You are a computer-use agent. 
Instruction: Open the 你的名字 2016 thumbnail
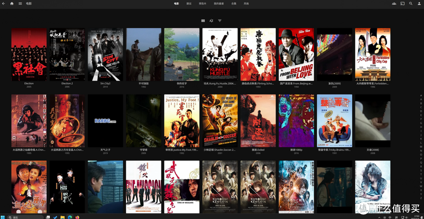(182, 54)
